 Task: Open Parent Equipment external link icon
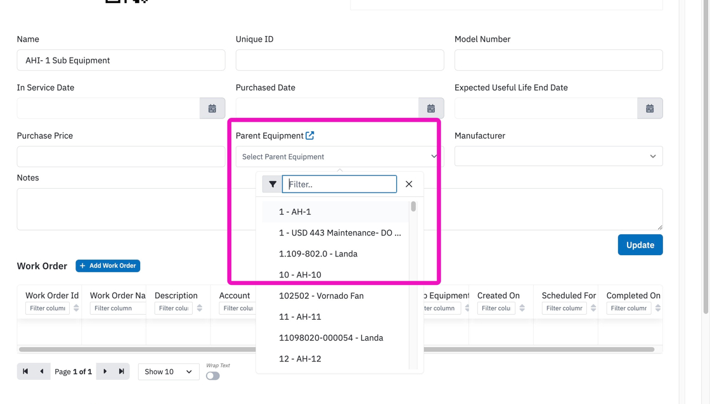pos(310,136)
